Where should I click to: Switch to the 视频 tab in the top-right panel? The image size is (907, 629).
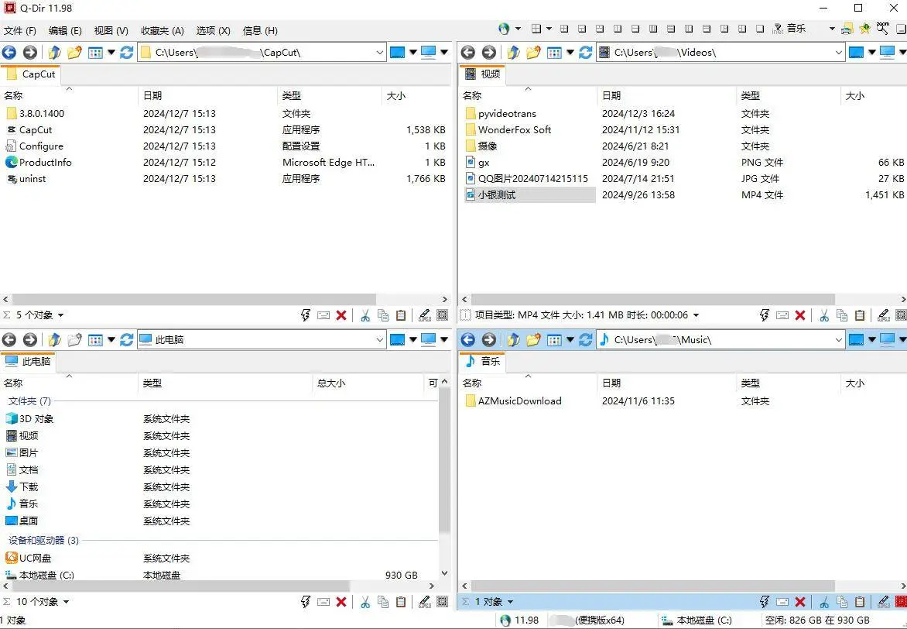483,75
